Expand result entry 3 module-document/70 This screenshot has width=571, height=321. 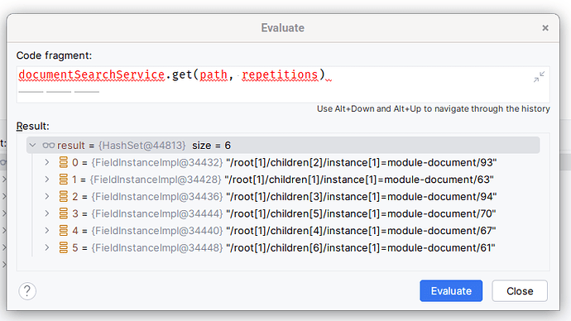coord(47,213)
